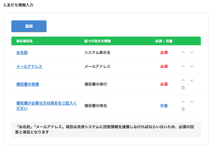Click the blue 追加 button
This screenshot has width=213, height=149.
coord(29,26)
